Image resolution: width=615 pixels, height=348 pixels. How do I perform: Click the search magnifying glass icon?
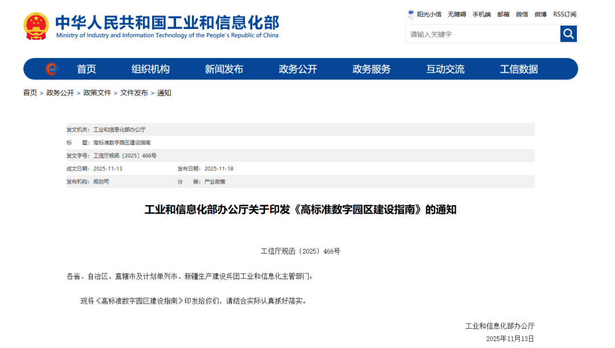point(568,34)
